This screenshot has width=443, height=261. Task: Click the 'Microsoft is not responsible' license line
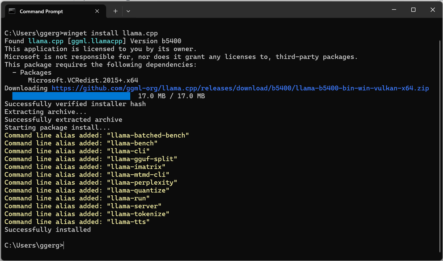tap(181, 57)
